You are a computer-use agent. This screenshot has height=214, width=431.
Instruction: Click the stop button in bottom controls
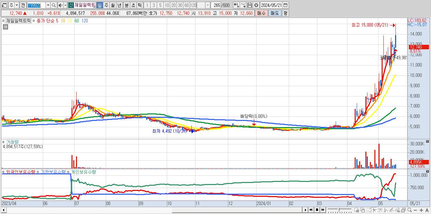[317, 210]
